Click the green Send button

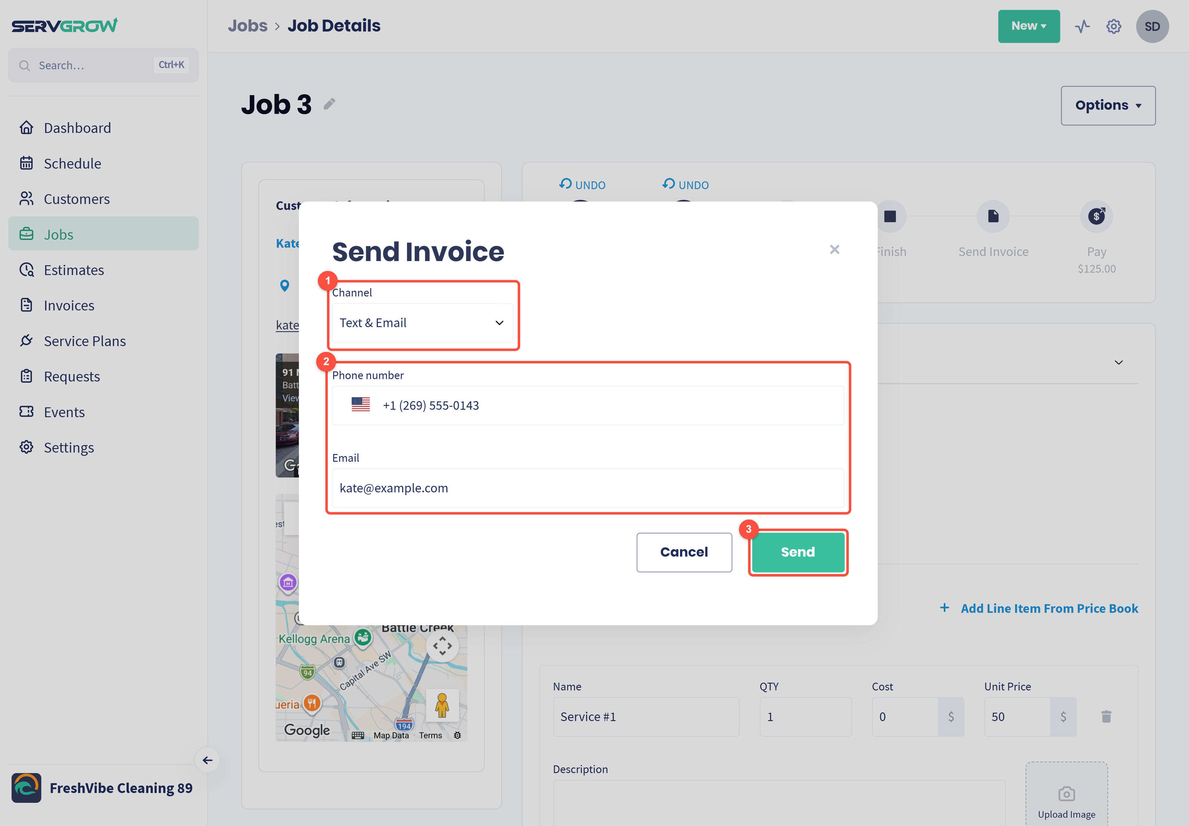click(798, 552)
